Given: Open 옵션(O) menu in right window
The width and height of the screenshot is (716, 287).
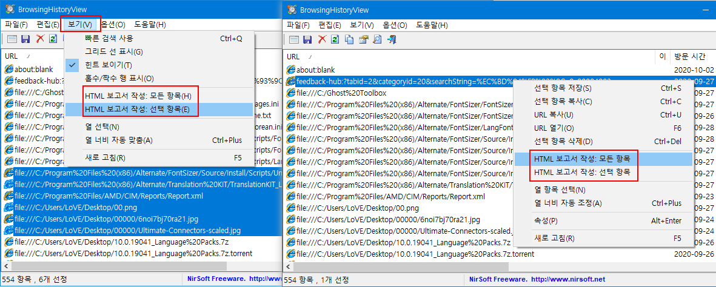Looking at the screenshot, I should tap(395, 25).
